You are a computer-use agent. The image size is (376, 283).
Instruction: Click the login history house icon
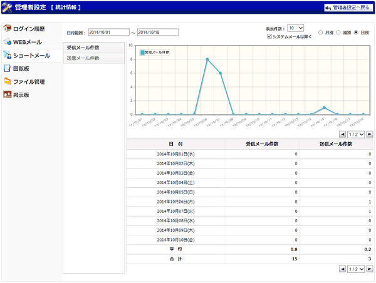[7, 28]
